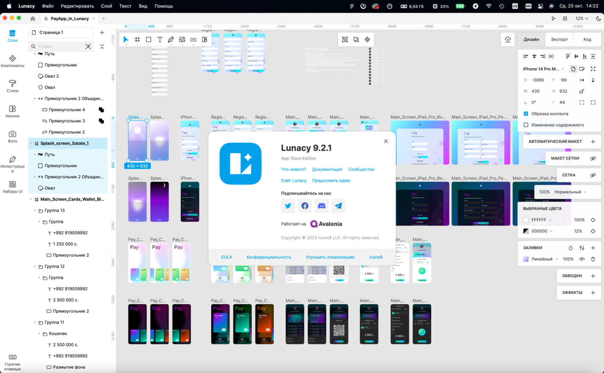Align selection to left edge
The height and width of the screenshot is (373, 604).
(526, 56)
